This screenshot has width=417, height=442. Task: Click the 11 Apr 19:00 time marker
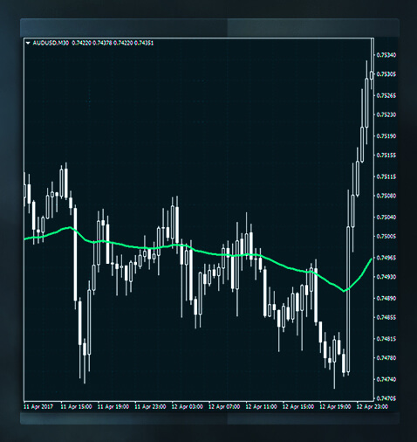tap(113, 406)
